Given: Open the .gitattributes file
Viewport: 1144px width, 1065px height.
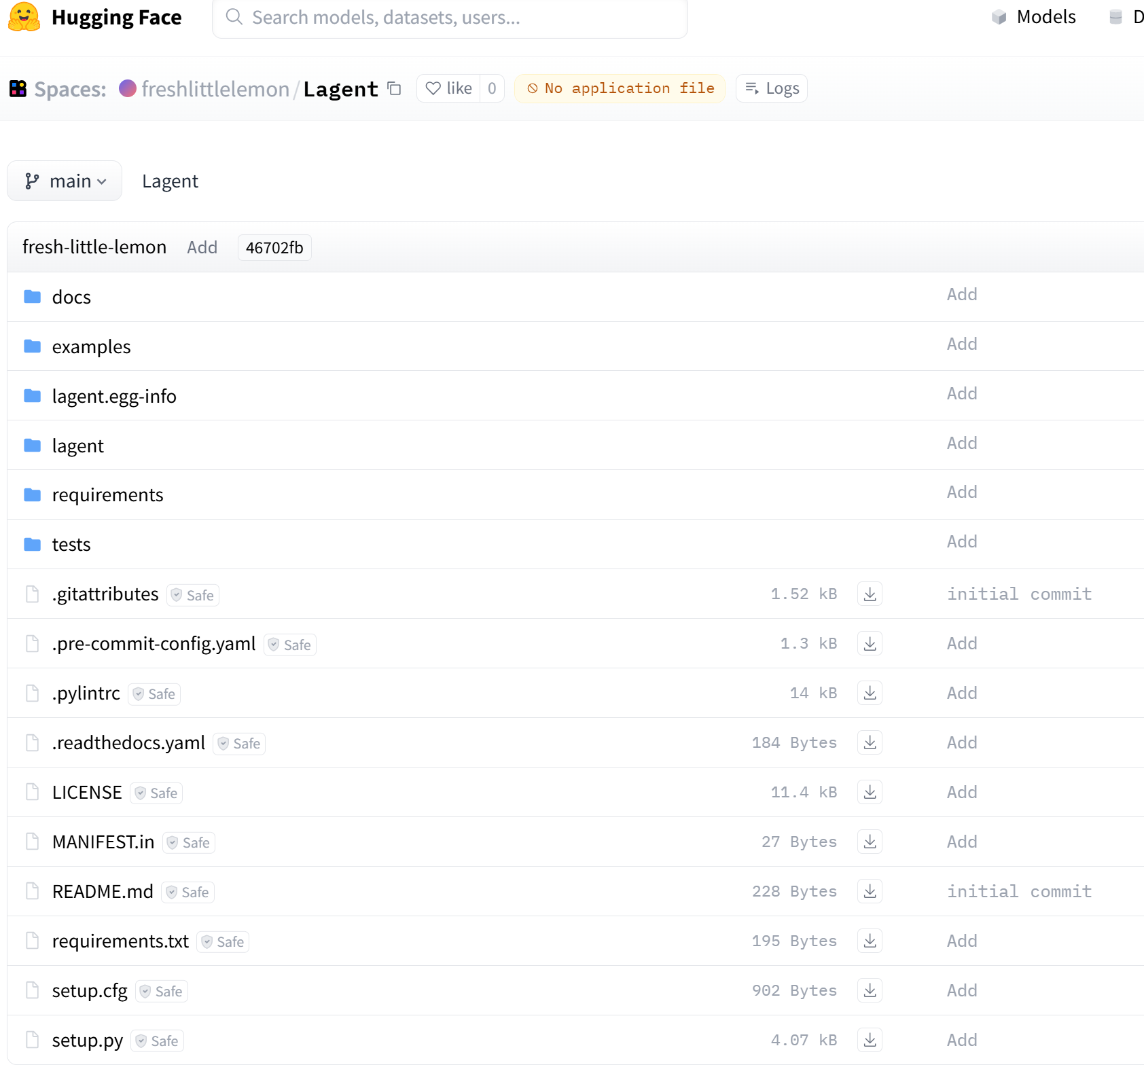Looking at the screenshot, I should [x=105, y=594].
